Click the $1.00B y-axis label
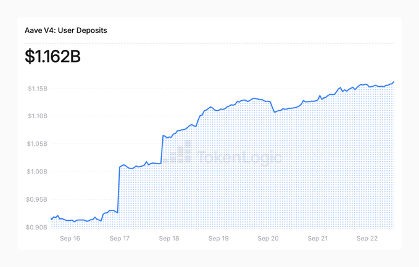419x267 pixels. click(37, 172)
